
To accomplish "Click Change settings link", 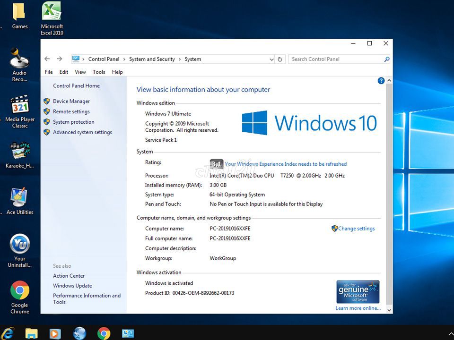I will click(357, 229).
